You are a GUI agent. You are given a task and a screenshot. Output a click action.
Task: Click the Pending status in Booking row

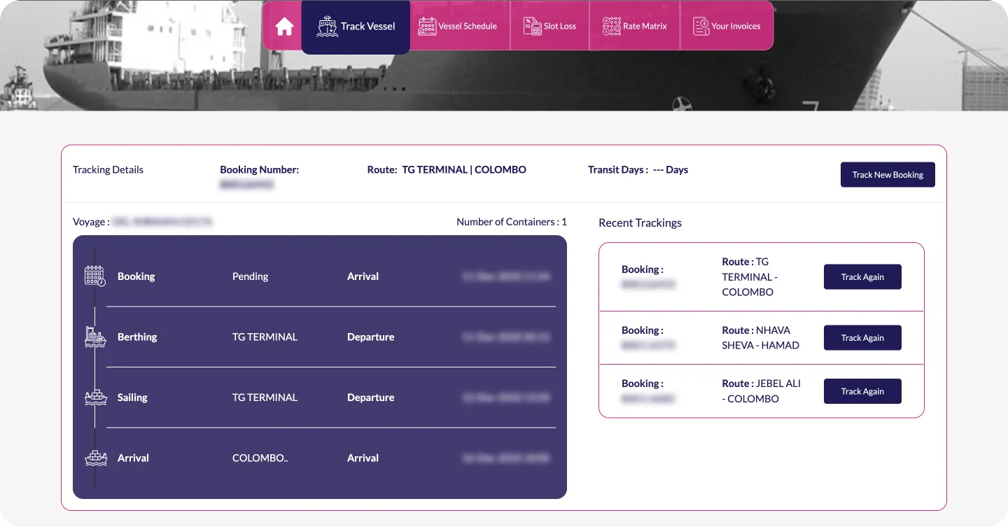[x=250, y=276]
